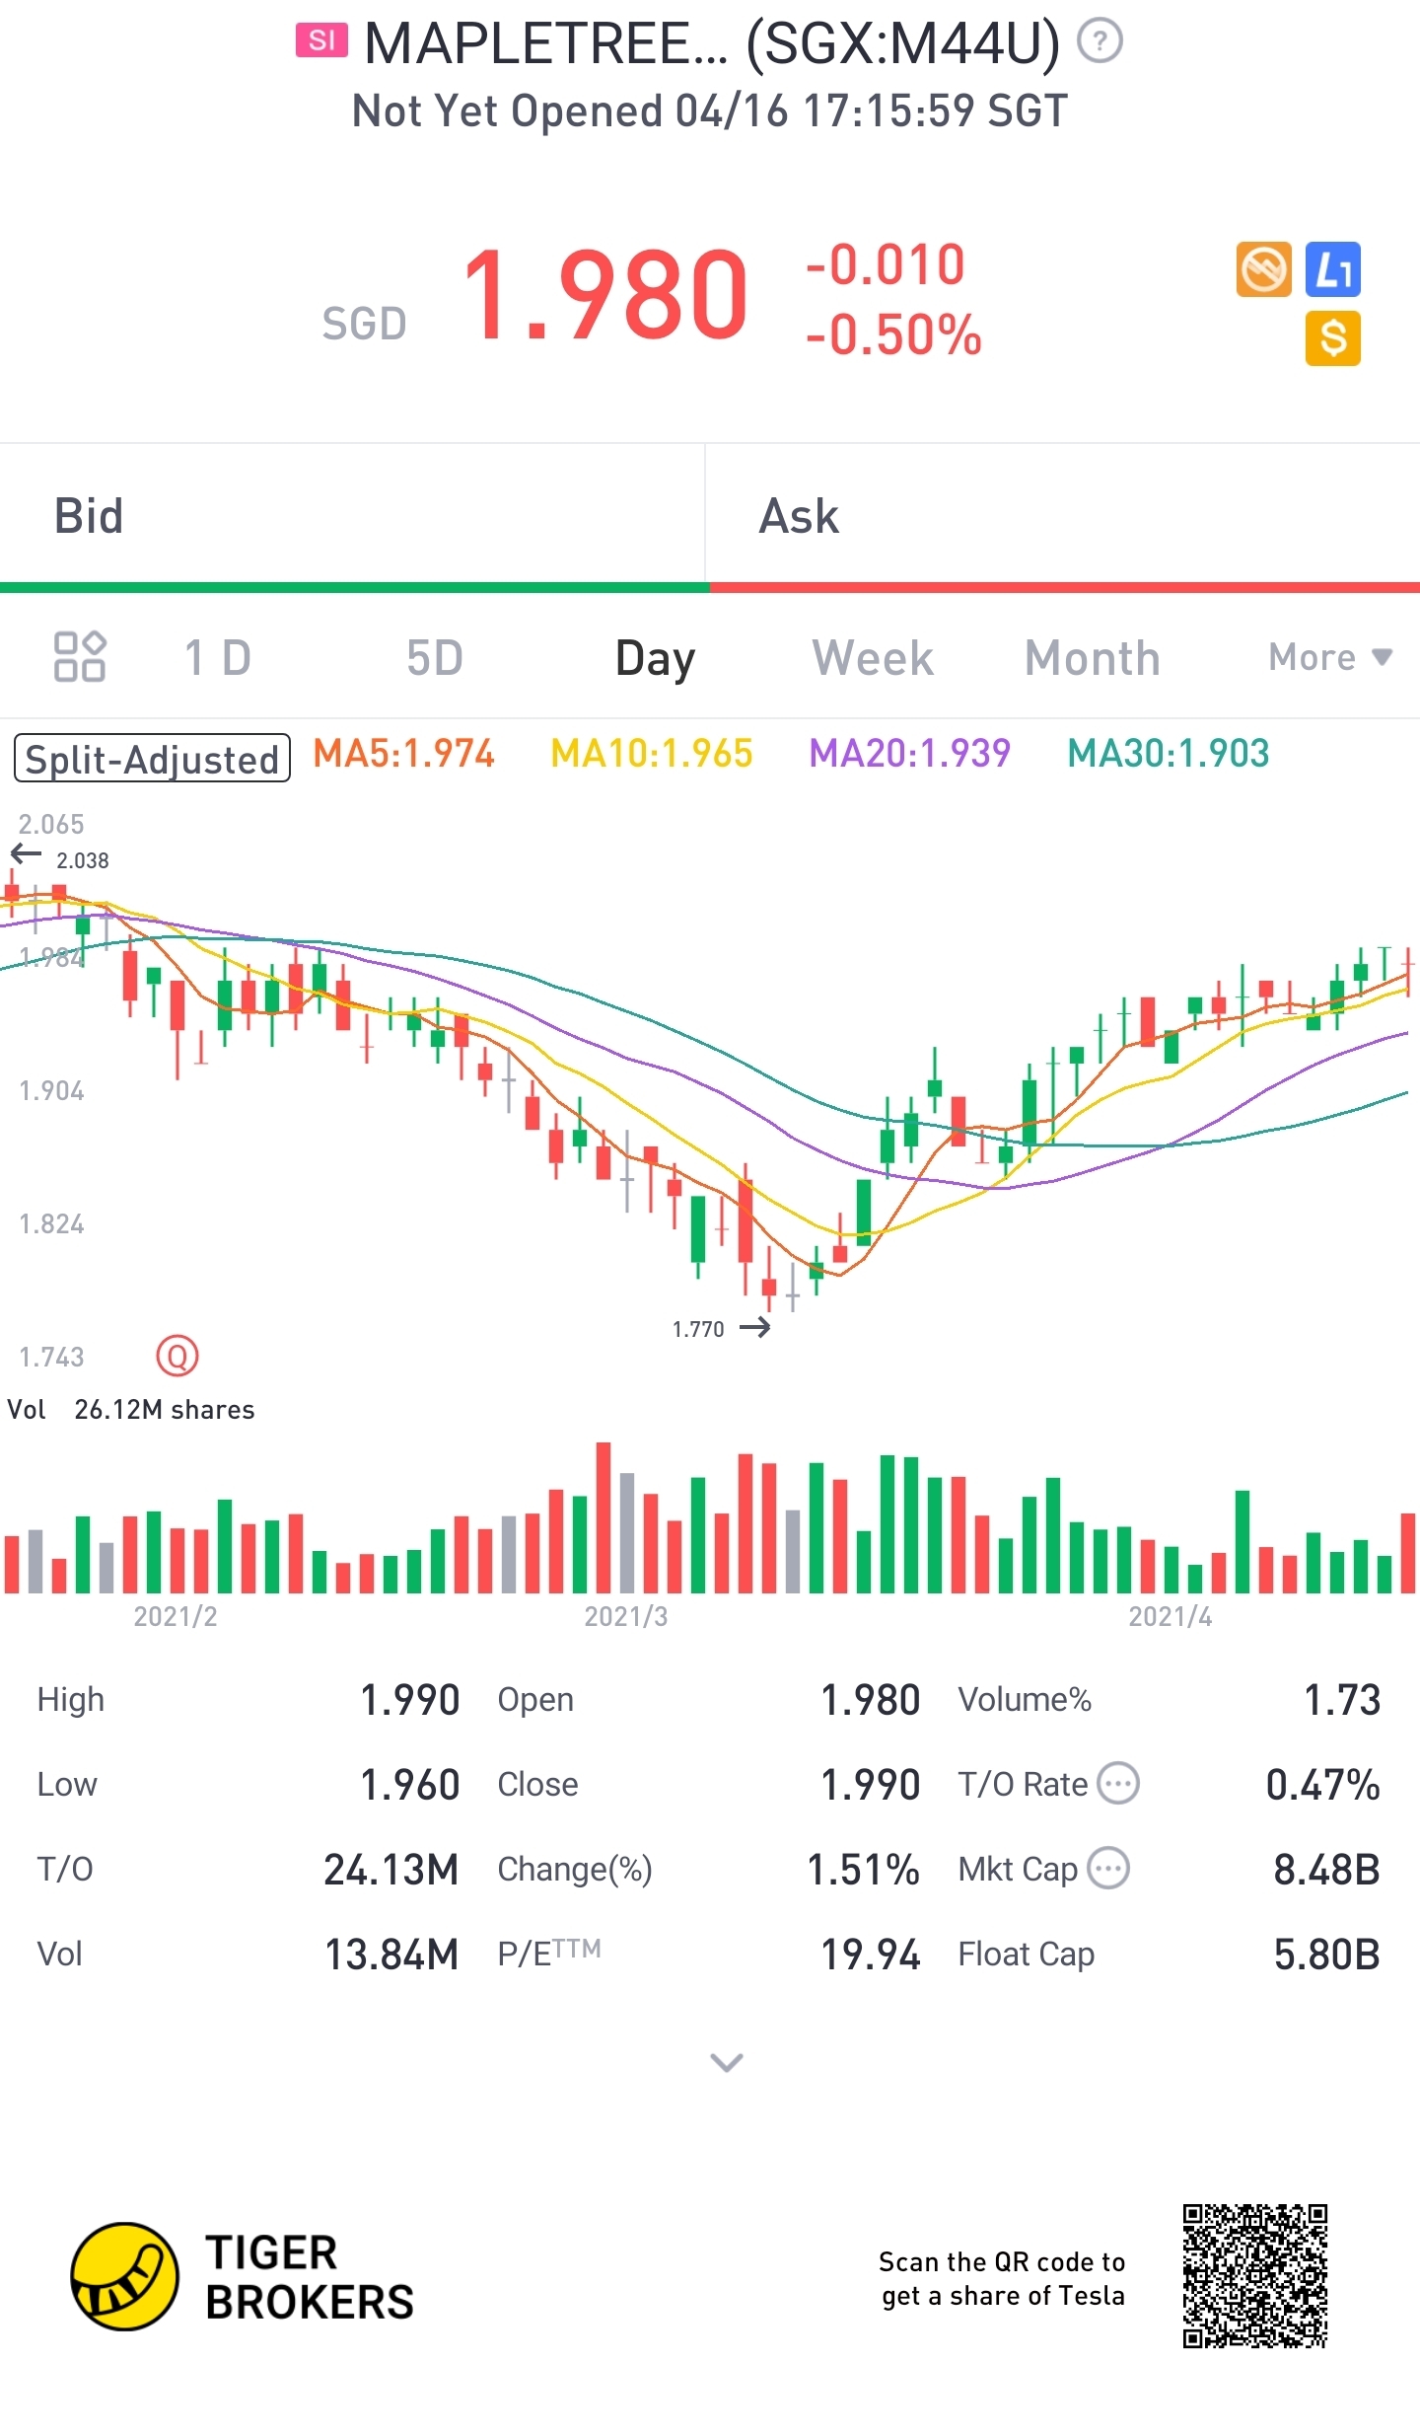Tap the Vol 26.12M shares label

coord(131,1410)
